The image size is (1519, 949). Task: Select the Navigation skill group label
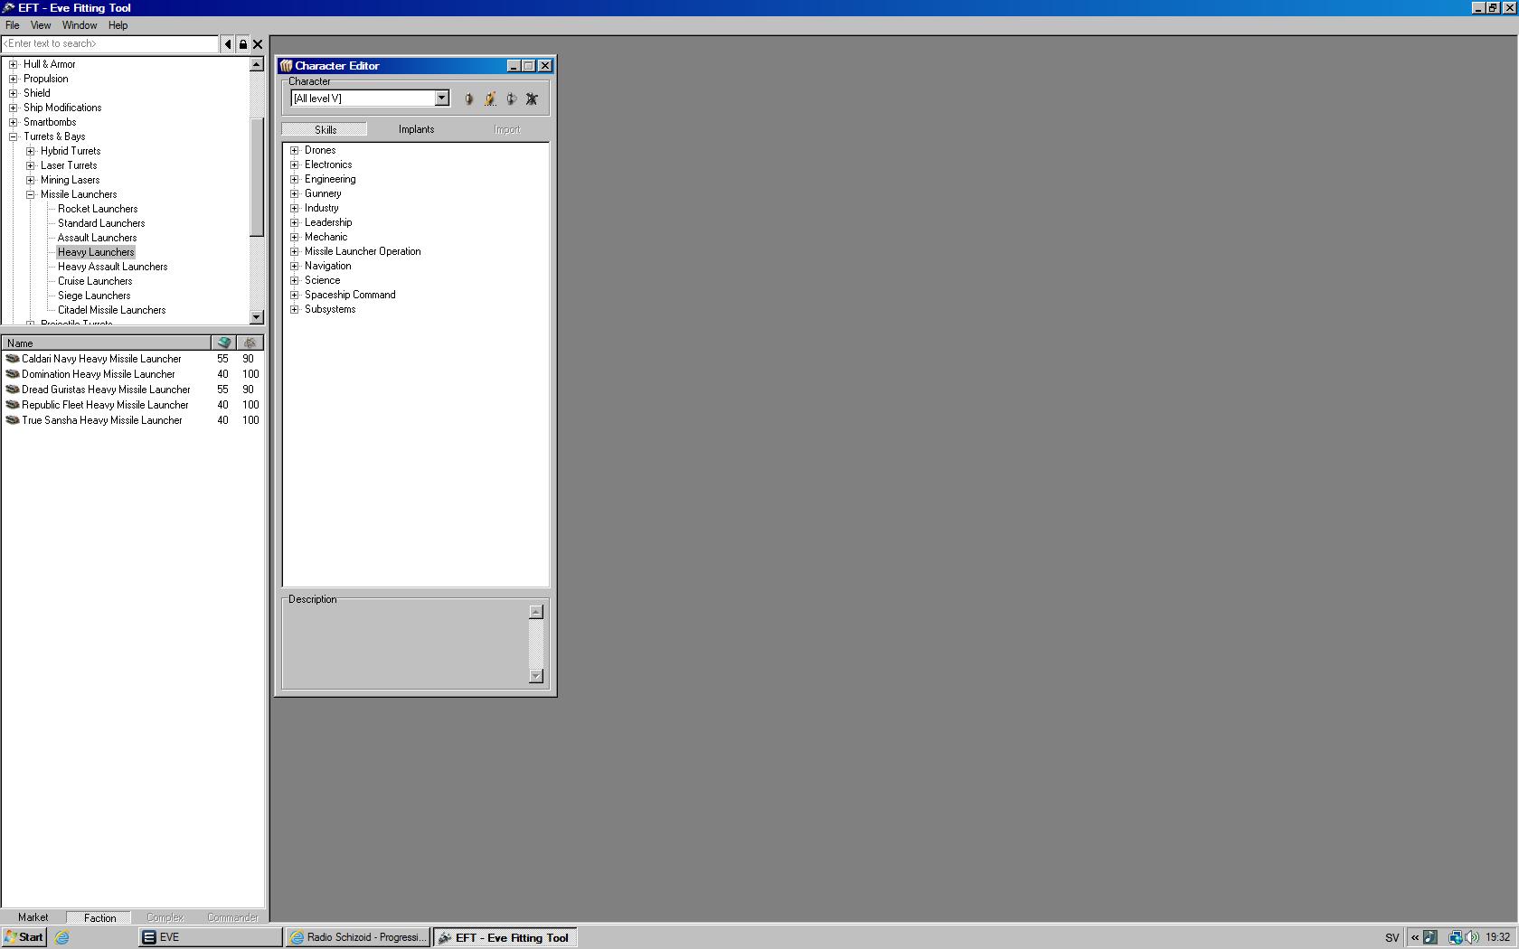click(x=328, y=266)
